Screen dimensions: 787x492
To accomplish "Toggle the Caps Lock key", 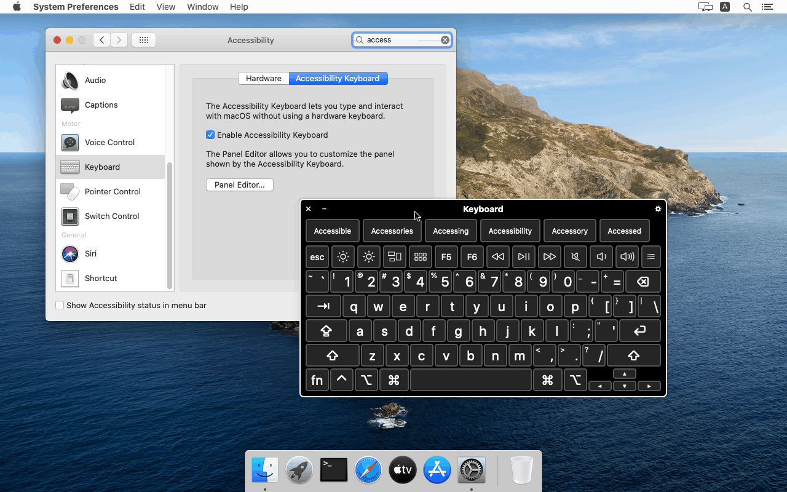I will click(326, 331).
